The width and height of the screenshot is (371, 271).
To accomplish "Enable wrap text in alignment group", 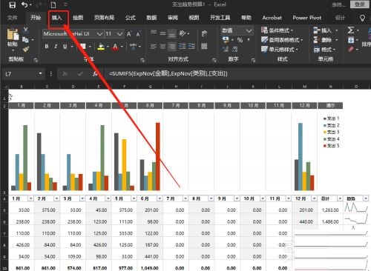I will click(x=204, y=33).
